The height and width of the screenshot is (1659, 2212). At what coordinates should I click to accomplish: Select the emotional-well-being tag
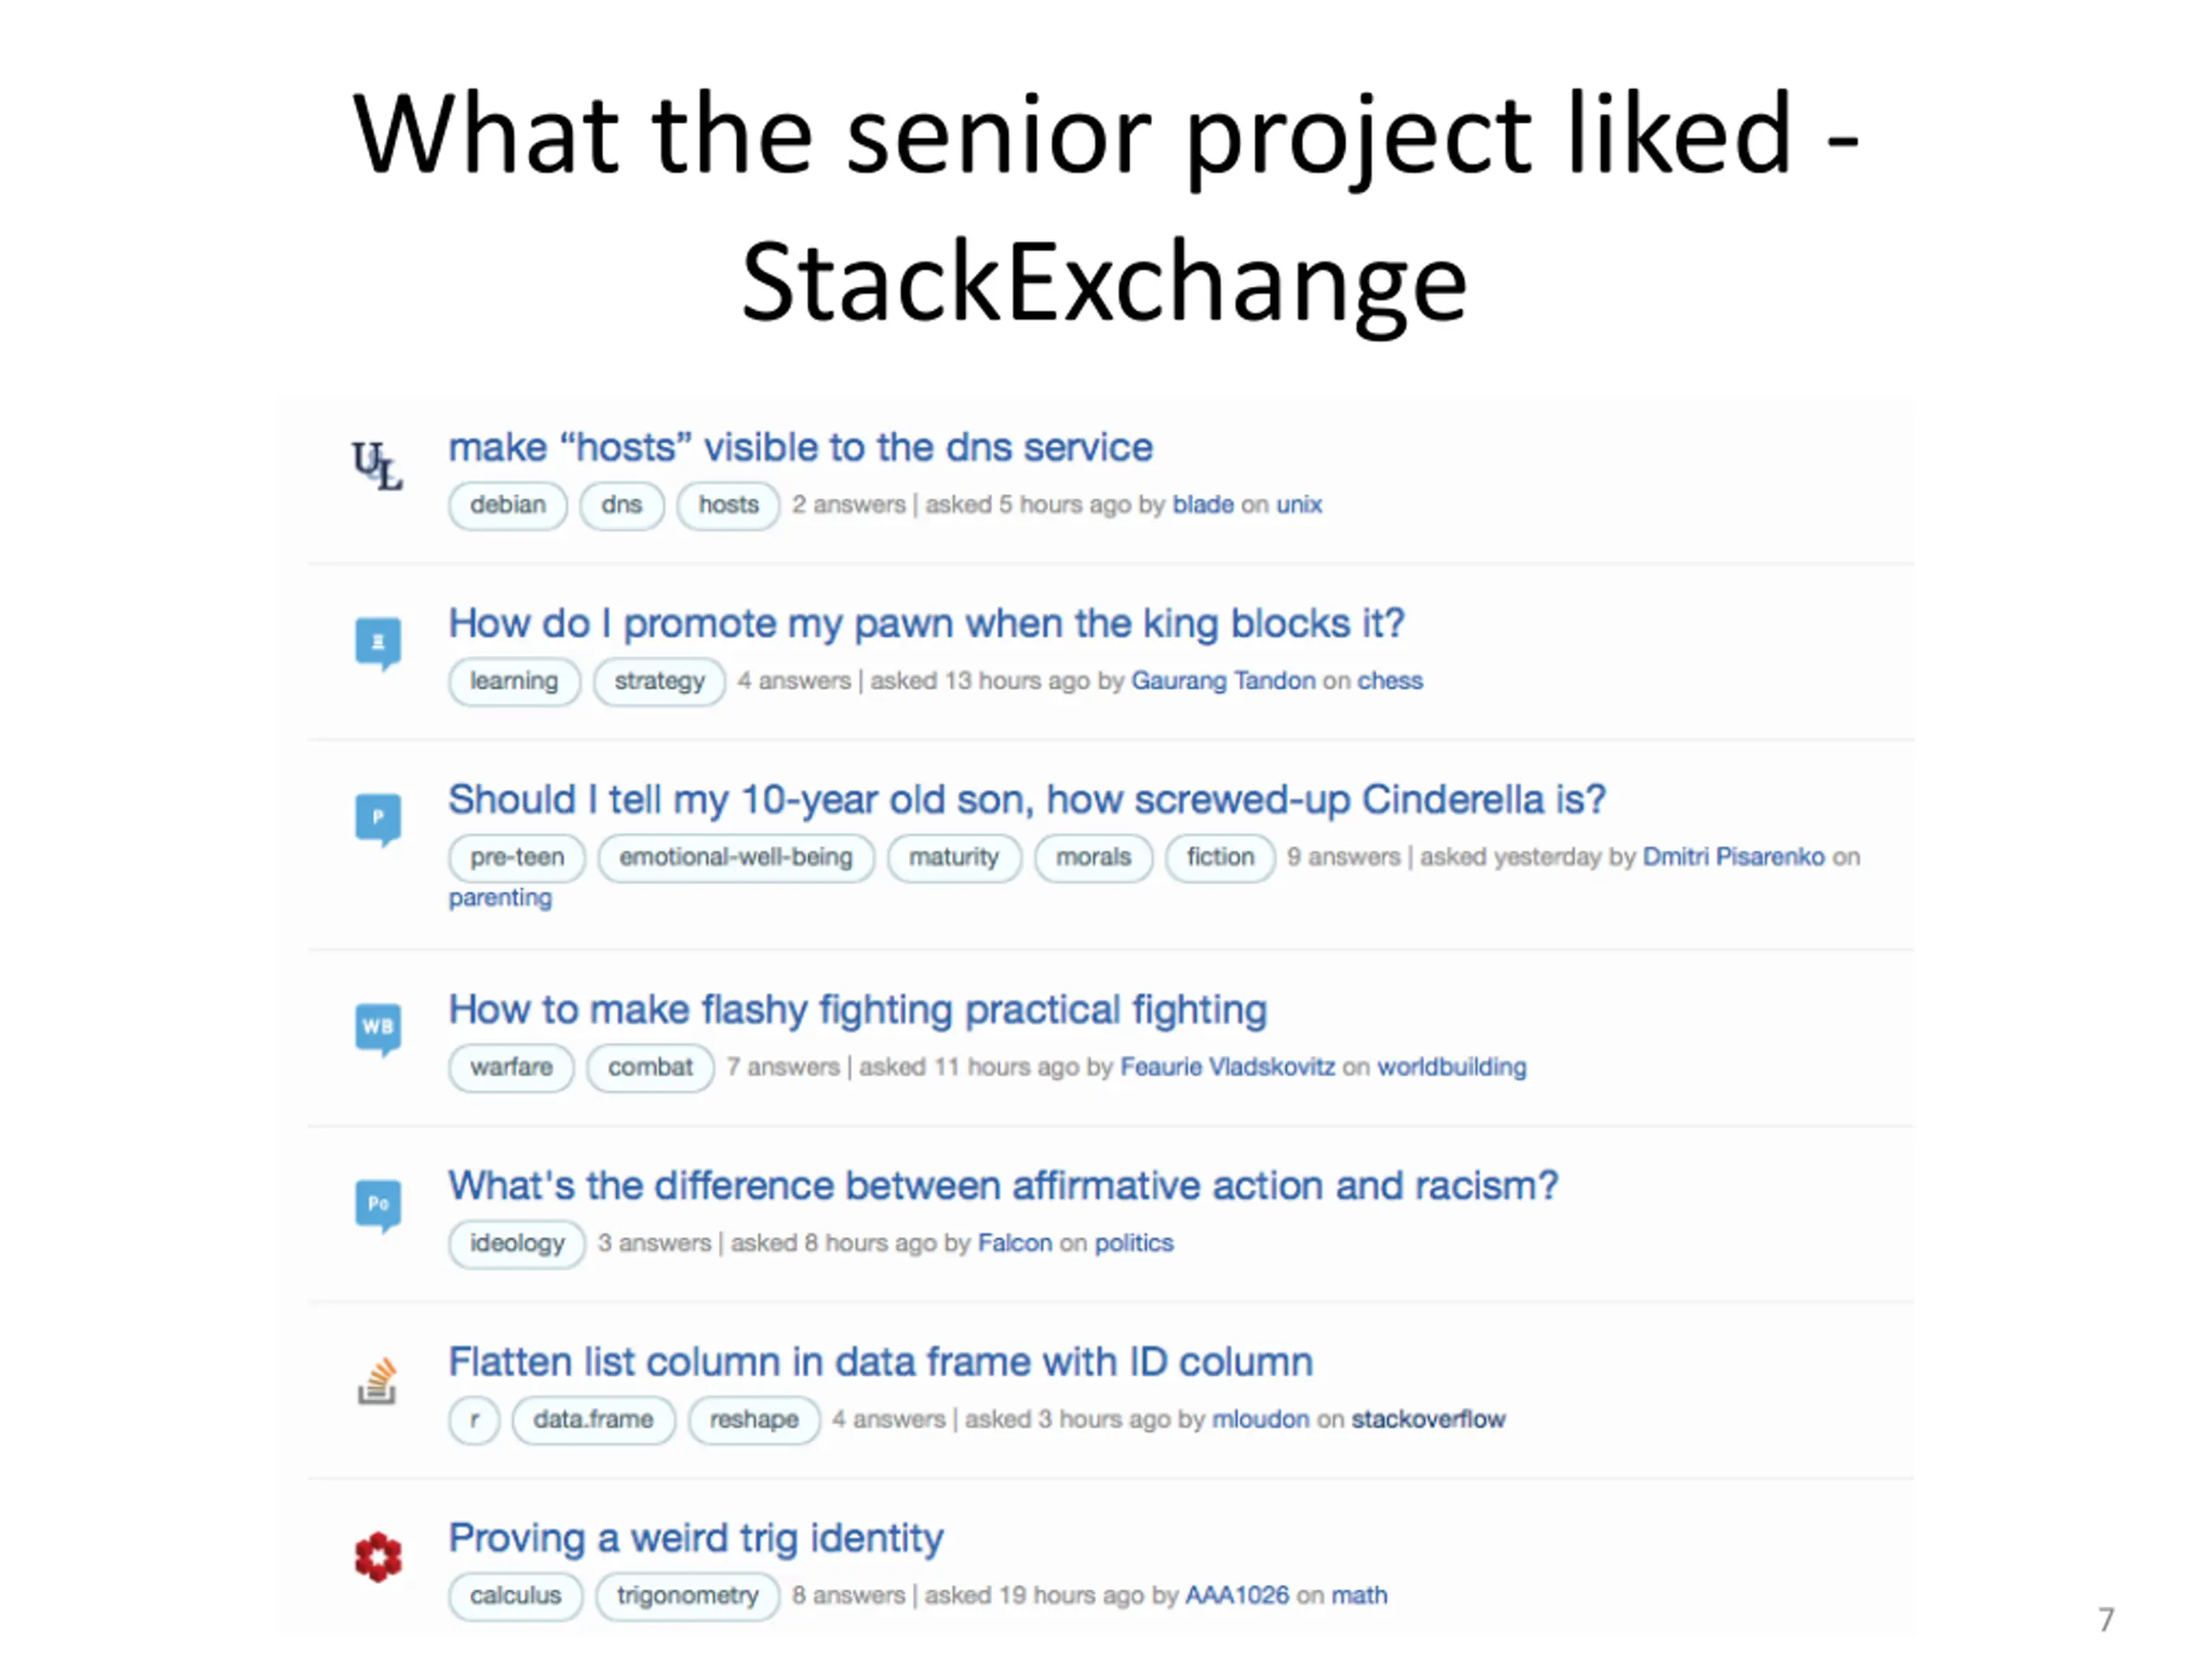(736, 857)
